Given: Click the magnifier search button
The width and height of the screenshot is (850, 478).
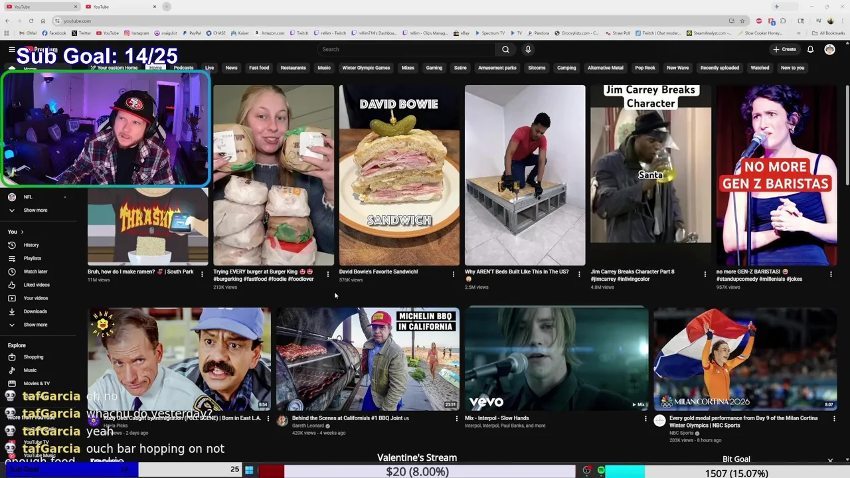Looking at the screenshot, I should pos(505,49).
